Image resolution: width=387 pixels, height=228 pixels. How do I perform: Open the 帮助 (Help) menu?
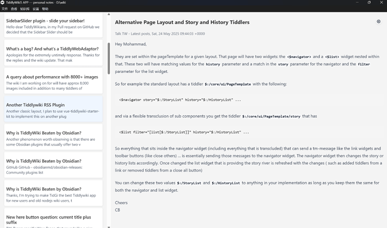pos(45,9)
